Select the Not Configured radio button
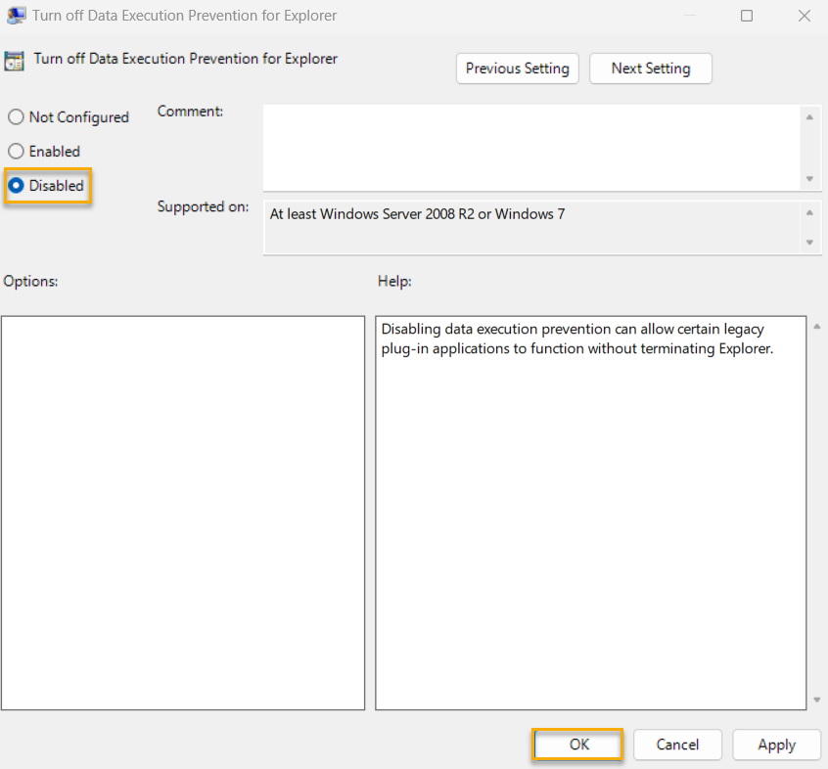 tap(15, 116)
